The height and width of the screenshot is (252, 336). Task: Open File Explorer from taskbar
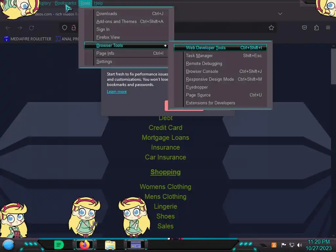(x=110, y=245)
